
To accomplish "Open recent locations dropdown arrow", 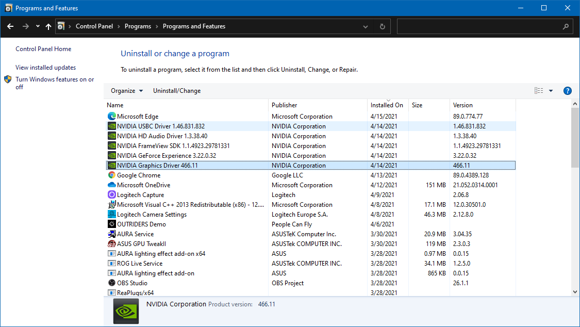I will coord(38,26).
